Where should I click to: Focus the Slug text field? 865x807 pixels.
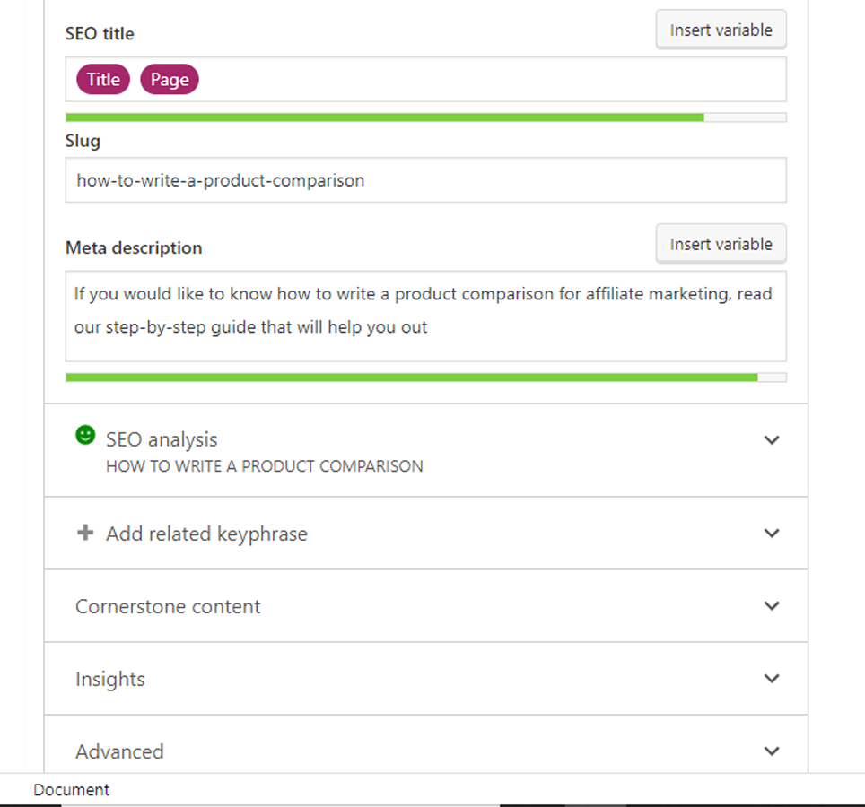click(x=425, y=180)
